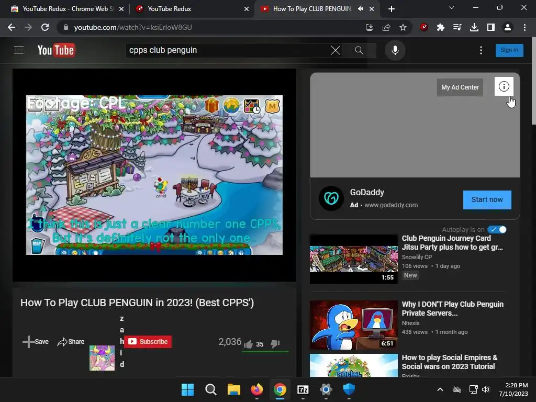
Task: Click the Sign in button
Action: [x=509, y=50]
